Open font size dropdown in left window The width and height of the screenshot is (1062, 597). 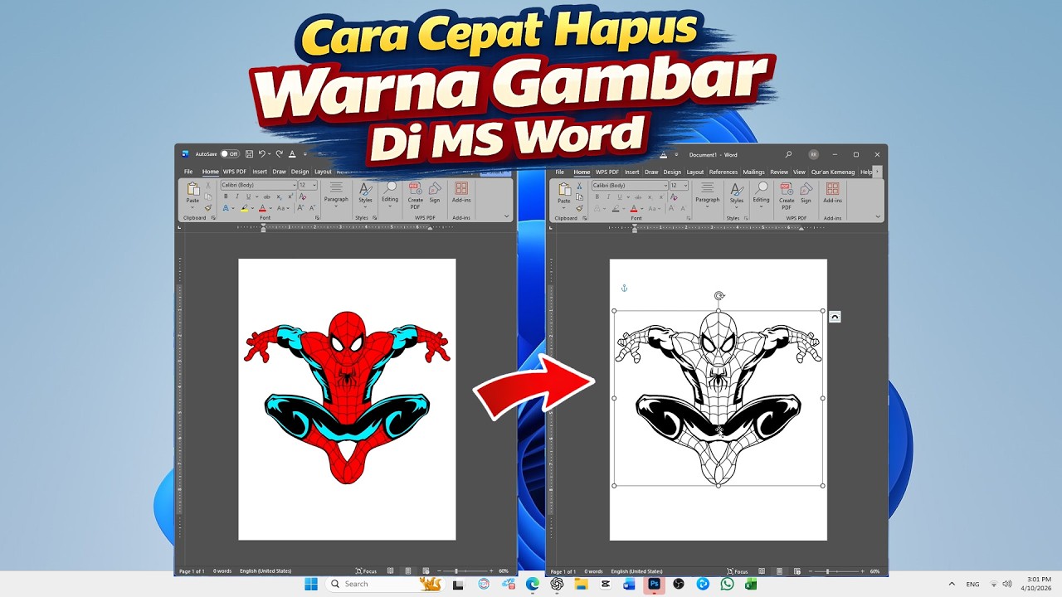(314, 185)
